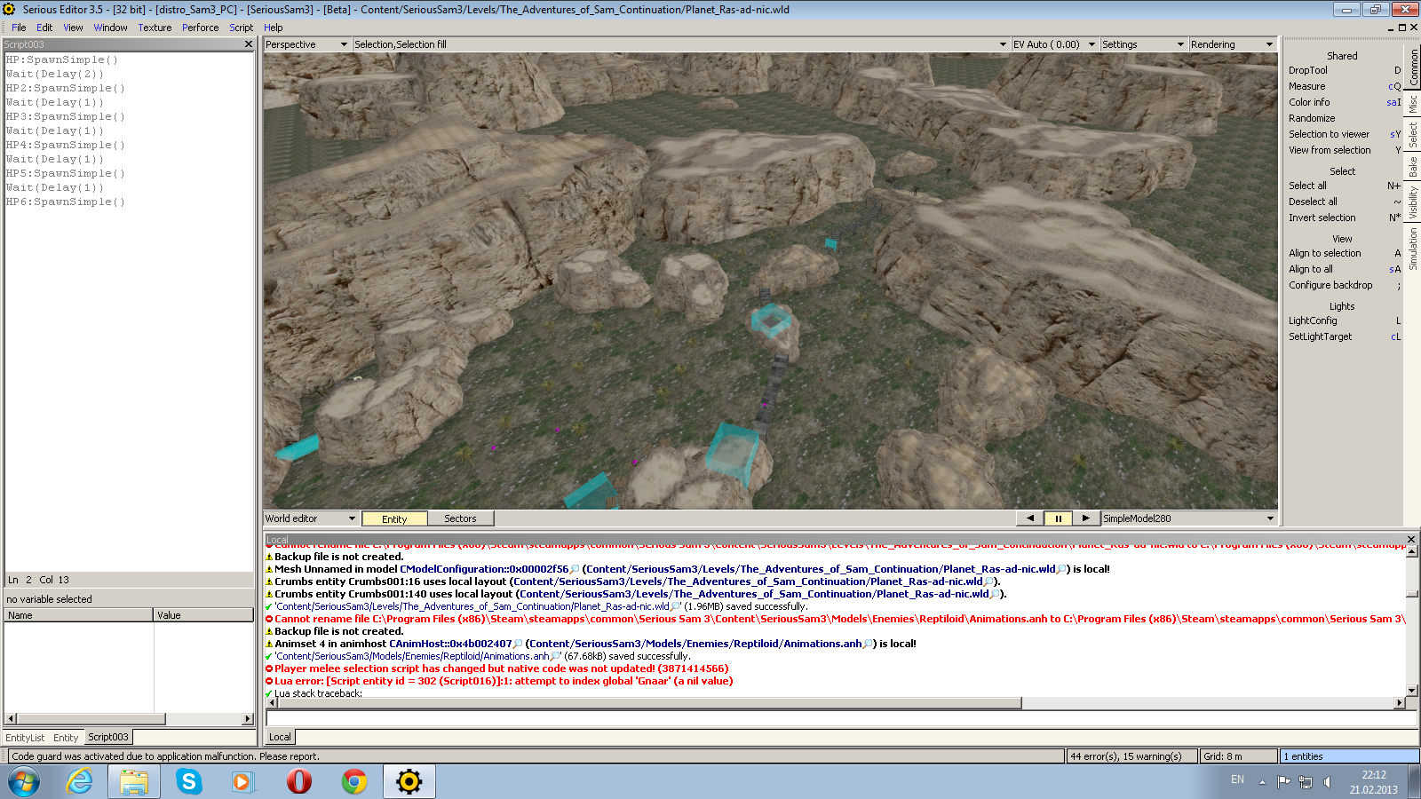The image size is (1421, 799).
Task: Open Opera browser from taskbar
Action: point(299,782)
